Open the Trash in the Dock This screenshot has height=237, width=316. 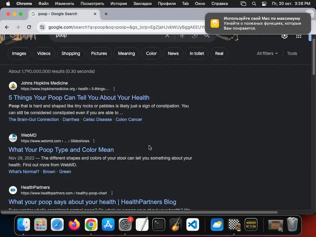(292, 225)
